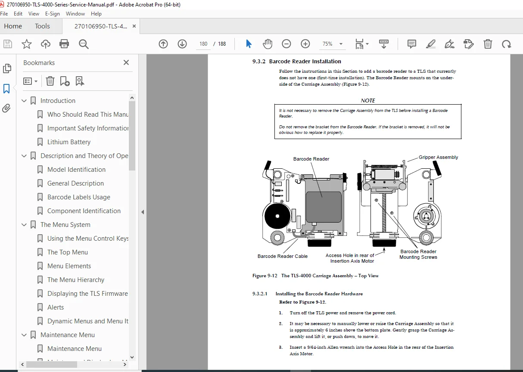Open the View menu

coord(34,14)
